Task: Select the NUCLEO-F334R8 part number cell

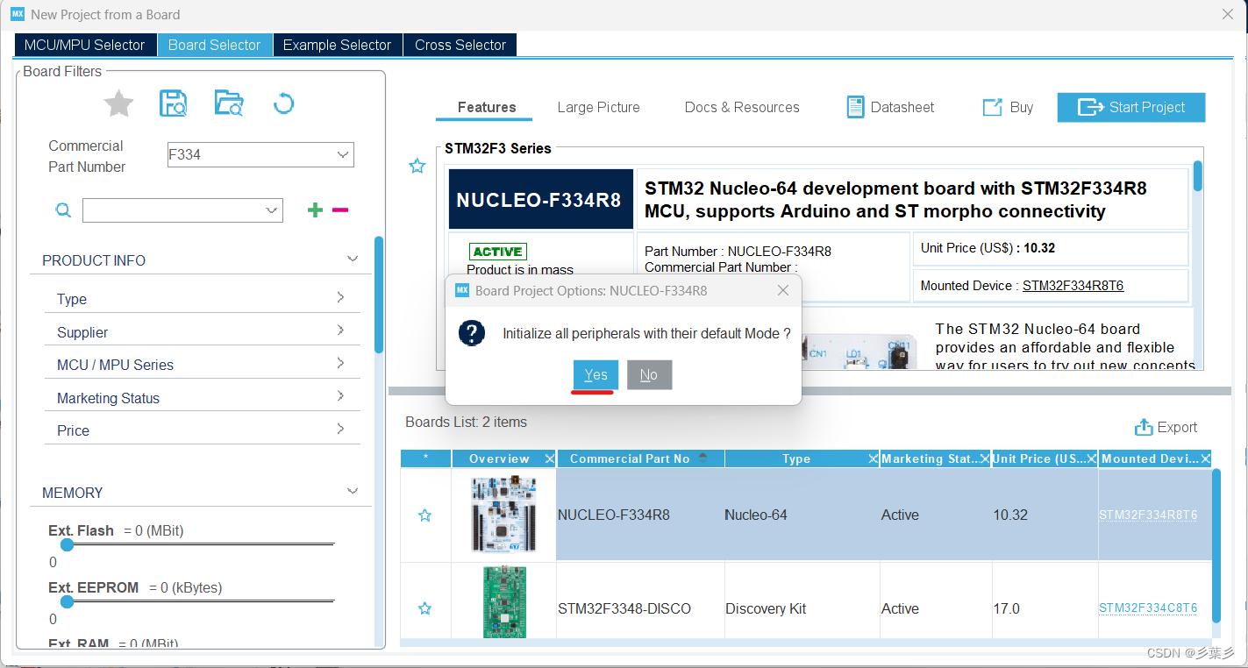Action: point(640,515)
